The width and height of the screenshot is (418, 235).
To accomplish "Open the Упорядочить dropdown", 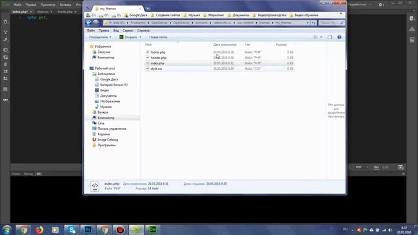I will [100, 37].
